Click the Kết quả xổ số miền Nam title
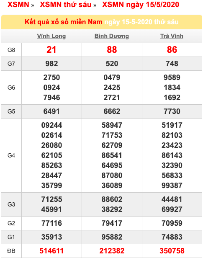This screenshot has width=203, height=258. (x=64, y=22)
